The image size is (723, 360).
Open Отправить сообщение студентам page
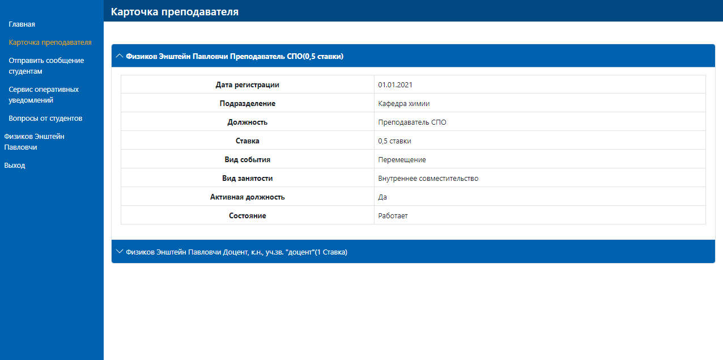click(x=46, y=66)
